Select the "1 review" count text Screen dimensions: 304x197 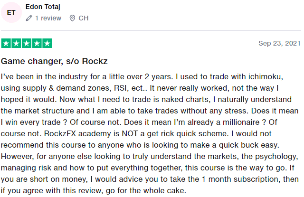point(48,18)
